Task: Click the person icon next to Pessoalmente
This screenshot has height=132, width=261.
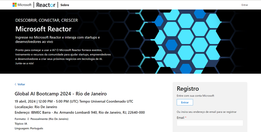Action: 28,119
